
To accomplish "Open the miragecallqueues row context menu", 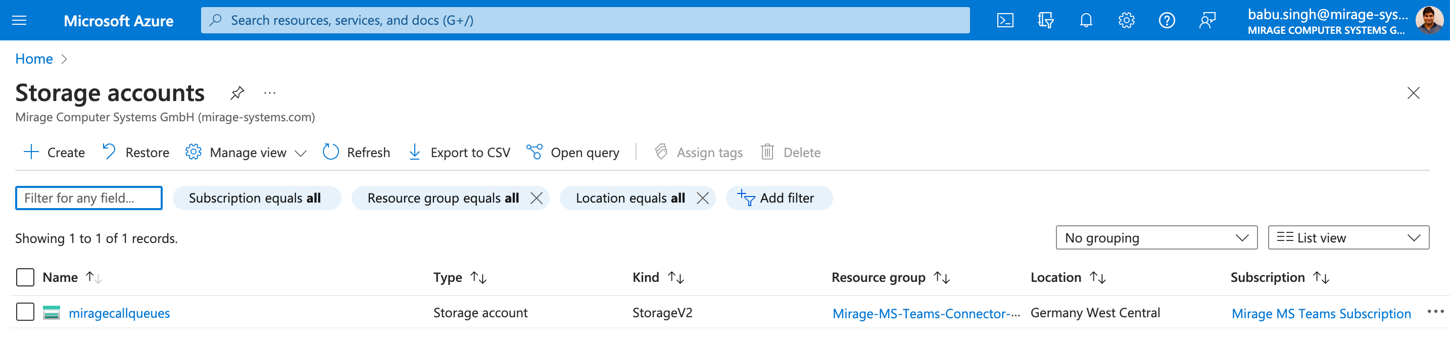I will [x=1435, y=312].
